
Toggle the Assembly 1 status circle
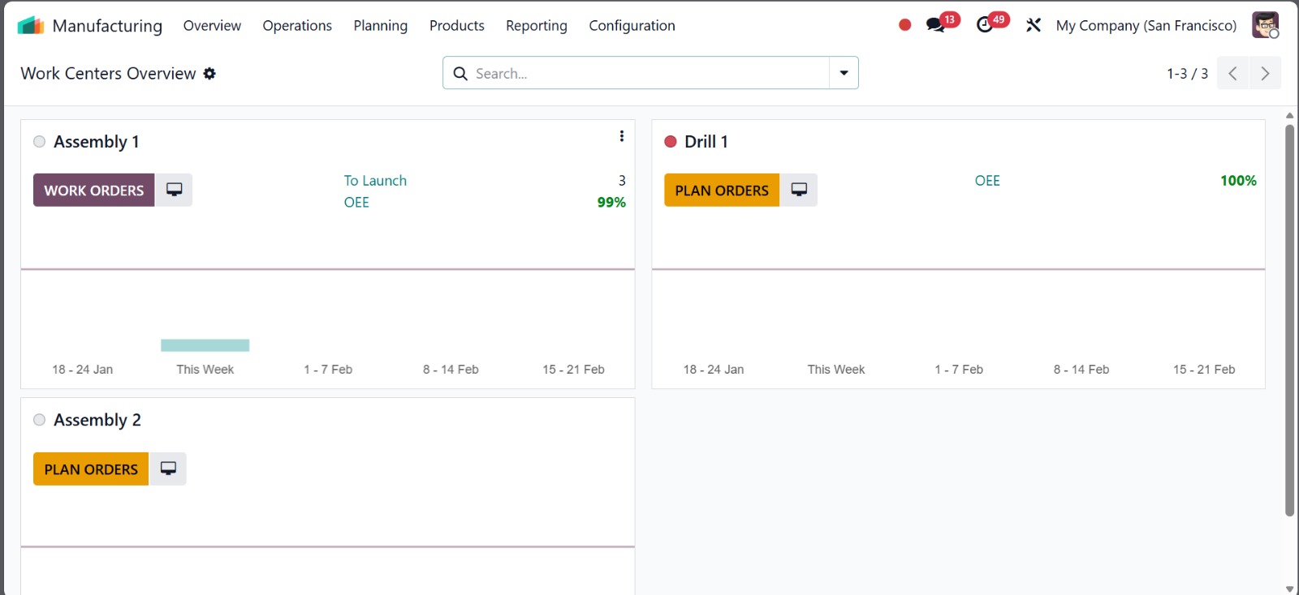pos(39,142)
